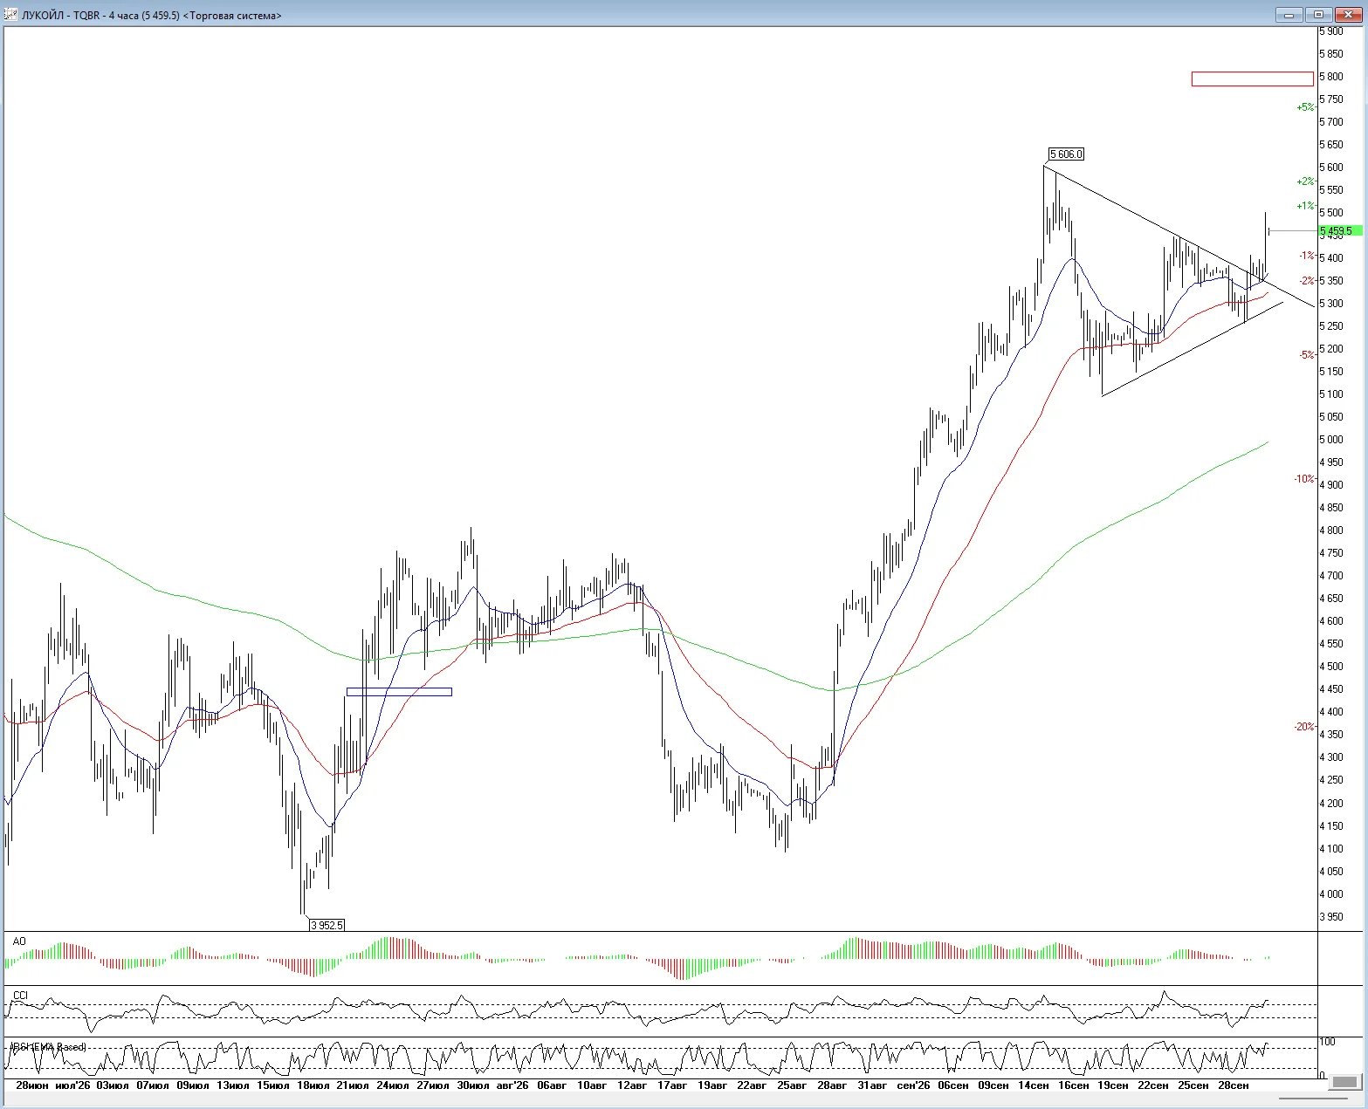Click the -20% level marker

click(x=1304, y=727)
